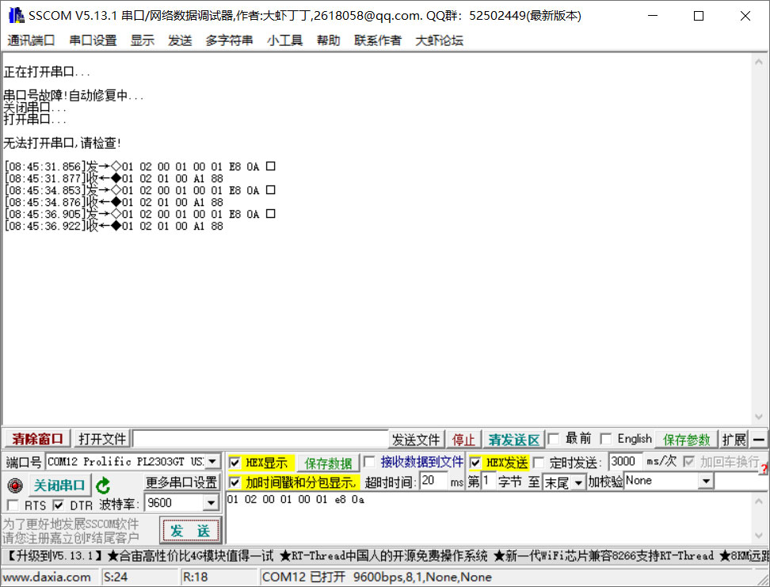The width and height of the screenshot is (770, 587).
Task: Open the 串口设置 menu
Action: pos(93,40)
